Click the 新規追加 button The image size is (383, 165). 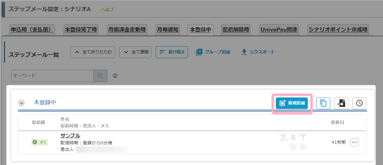(x=292, y=103)
